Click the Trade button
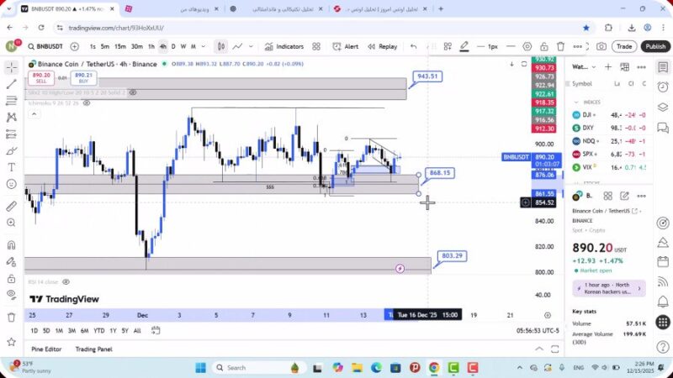 coord(623,47)
